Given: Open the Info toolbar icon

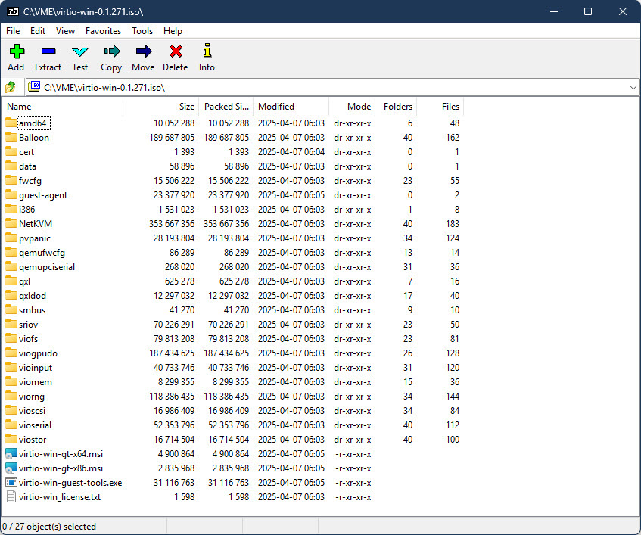Looking at the screenshot, I should [207, 52].
